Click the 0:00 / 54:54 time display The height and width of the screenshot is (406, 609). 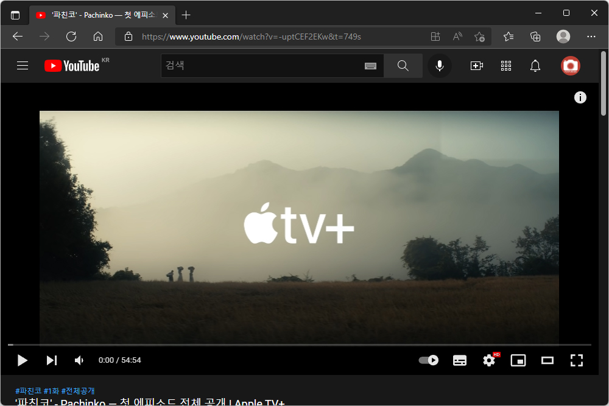pyautogui.click(x=119, y=360)
